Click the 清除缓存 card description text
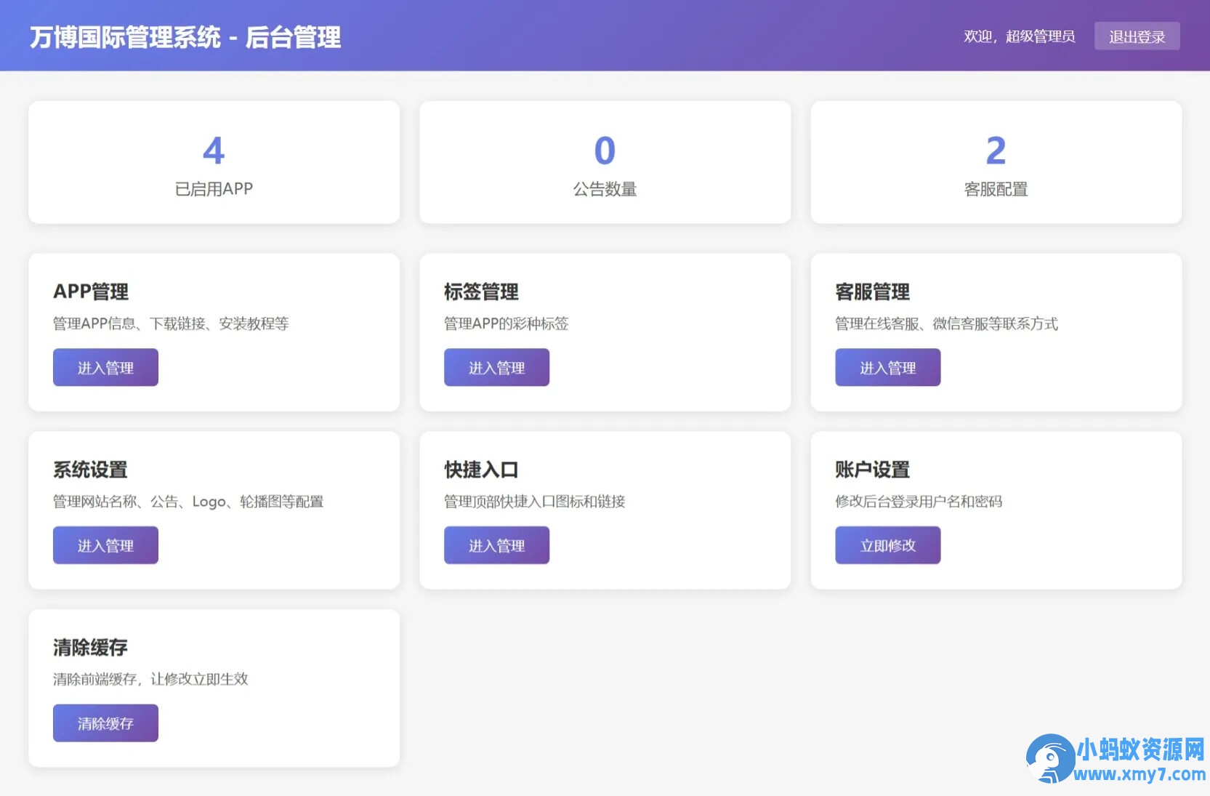The height and width of the screenshot is (796, 1210). point(150,679)
